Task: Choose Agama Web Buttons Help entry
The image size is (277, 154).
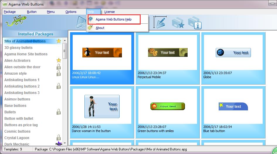Action: [x=114, y=19]
